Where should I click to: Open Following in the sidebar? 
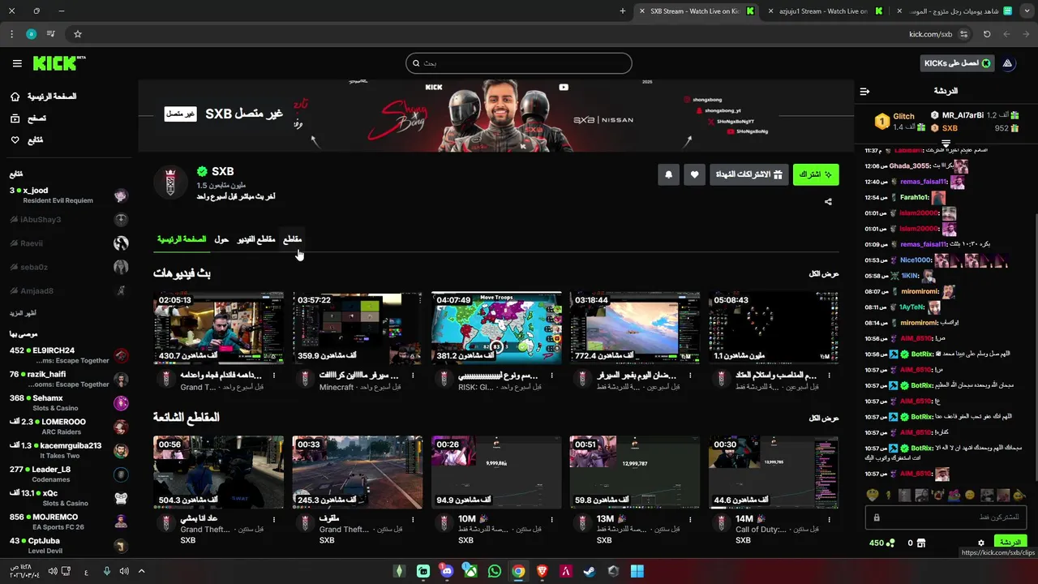coord(26,140)
